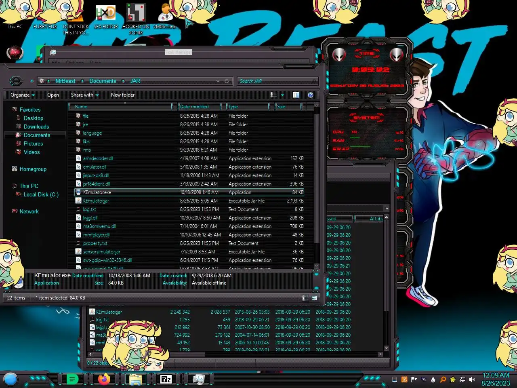Switch to details view in status bar
The width and height of the screenshot is (517, 388).
305,298
